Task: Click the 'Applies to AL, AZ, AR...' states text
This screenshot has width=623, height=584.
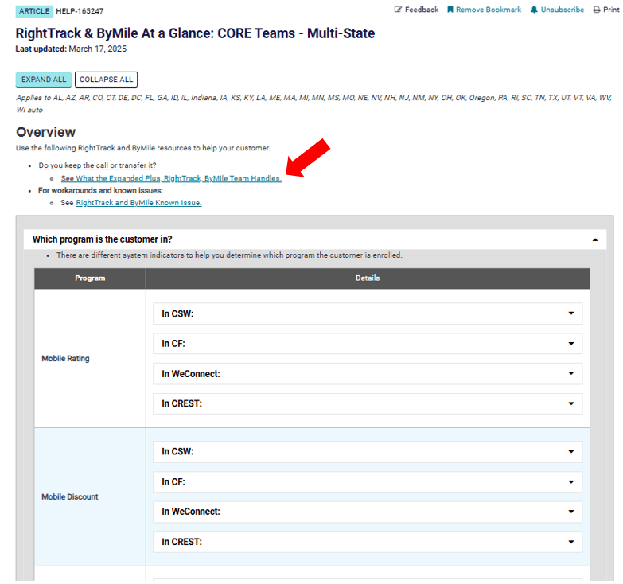Action: coord(313,103)
